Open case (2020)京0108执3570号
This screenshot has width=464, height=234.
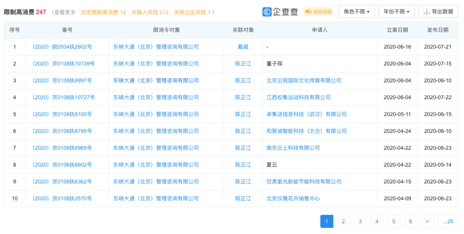pos(62,198)
